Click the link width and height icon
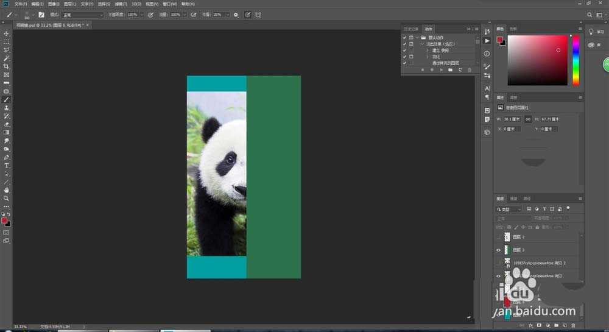Screen dimensions: 609x332 (x=528, y=119)
